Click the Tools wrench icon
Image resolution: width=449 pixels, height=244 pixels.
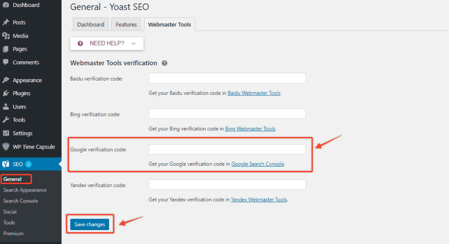6,120
